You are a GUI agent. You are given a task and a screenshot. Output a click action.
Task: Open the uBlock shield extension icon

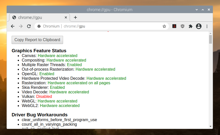coord(182,26)
